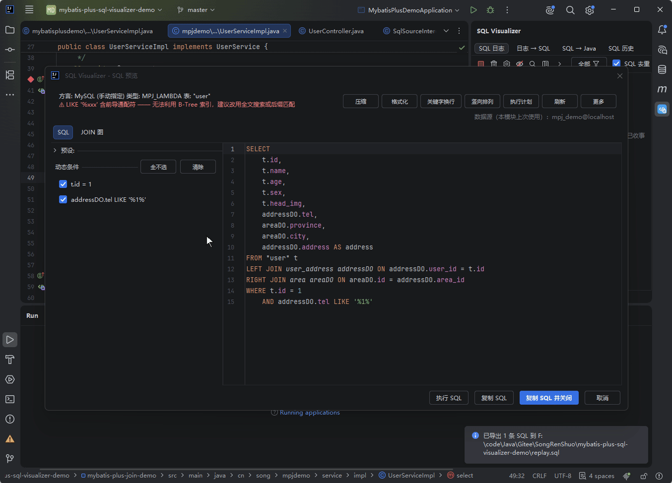Screen dimensions: 672x483
Task: Open the Database tool window icon
Action: [662, 69]
